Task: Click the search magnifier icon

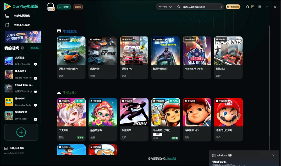Action: click(x=179, y=7)
